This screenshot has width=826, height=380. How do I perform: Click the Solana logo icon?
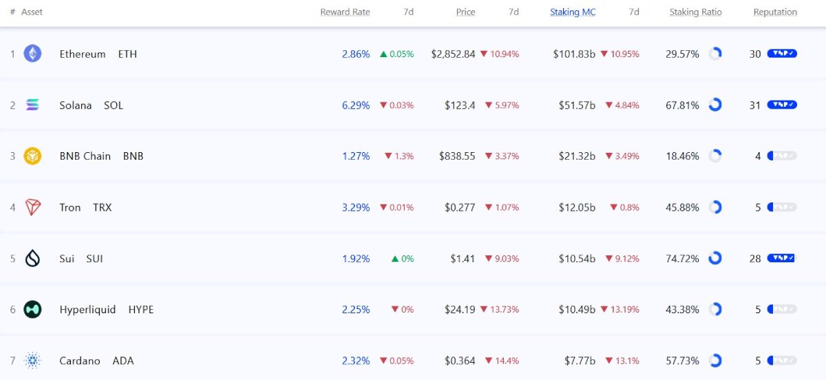click(x=32, y=105)
